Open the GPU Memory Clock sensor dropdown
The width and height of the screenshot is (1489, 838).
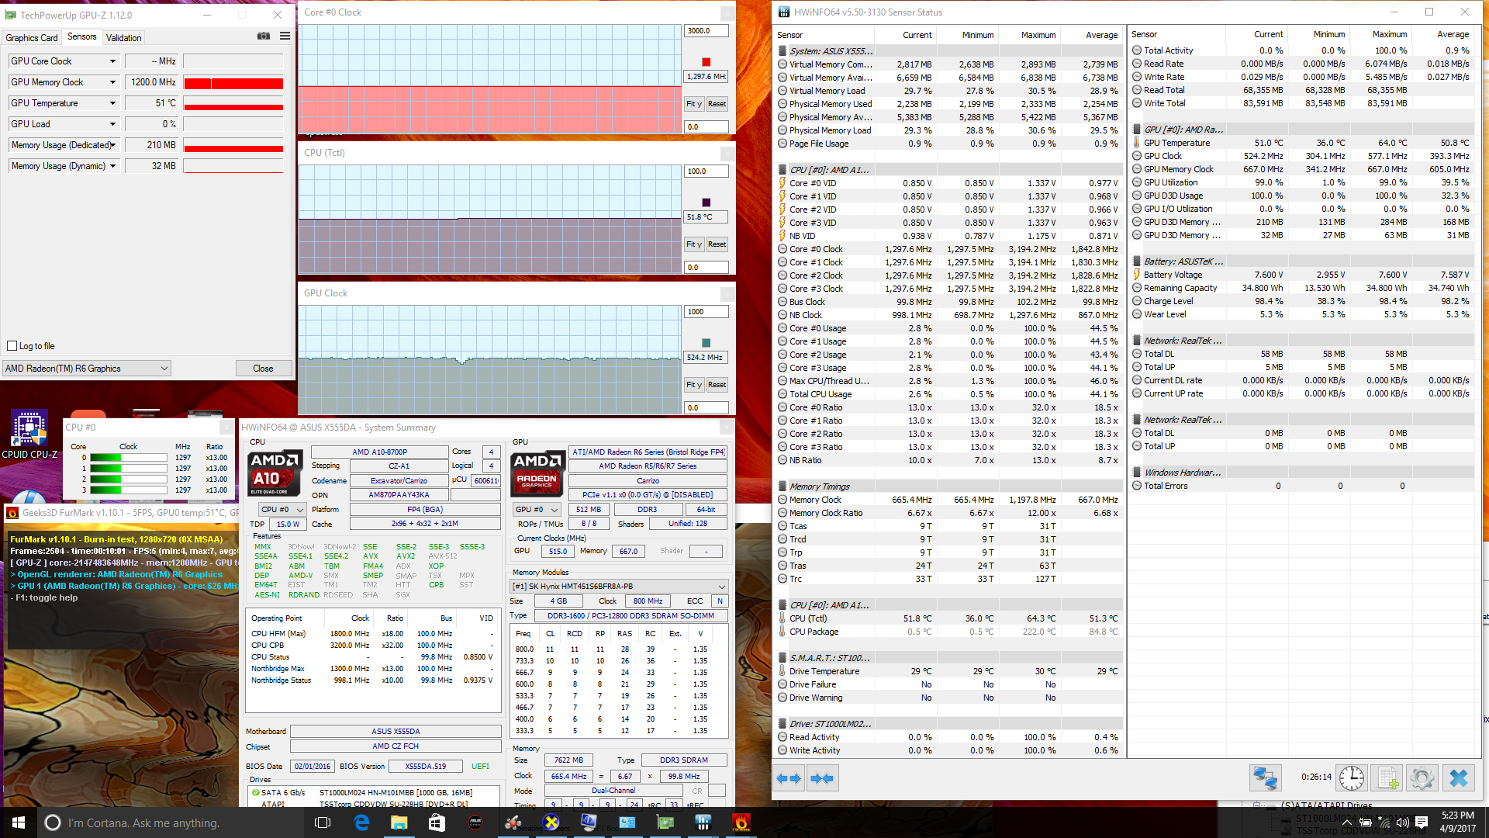point(112,82)
